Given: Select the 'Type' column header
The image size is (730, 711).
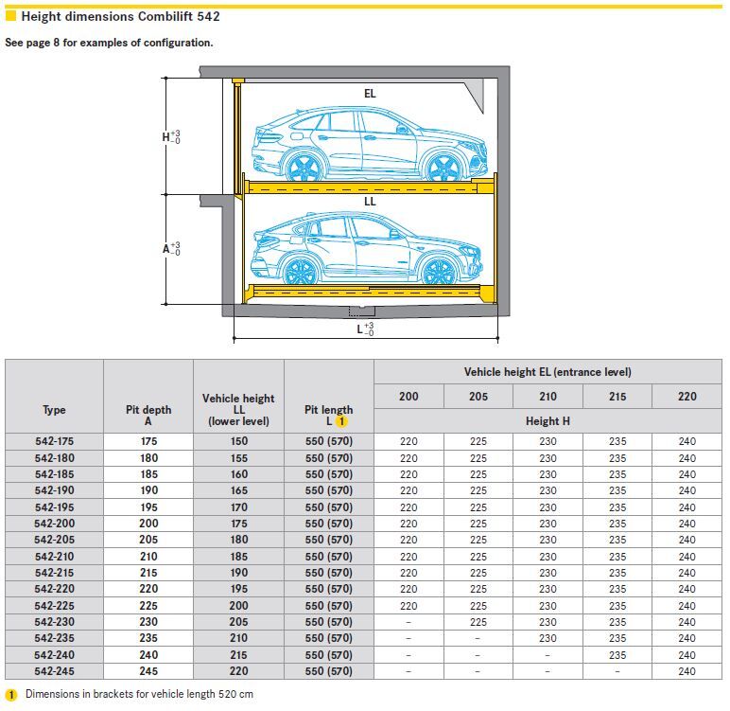Looking at the screenshot, I should 54,410.
